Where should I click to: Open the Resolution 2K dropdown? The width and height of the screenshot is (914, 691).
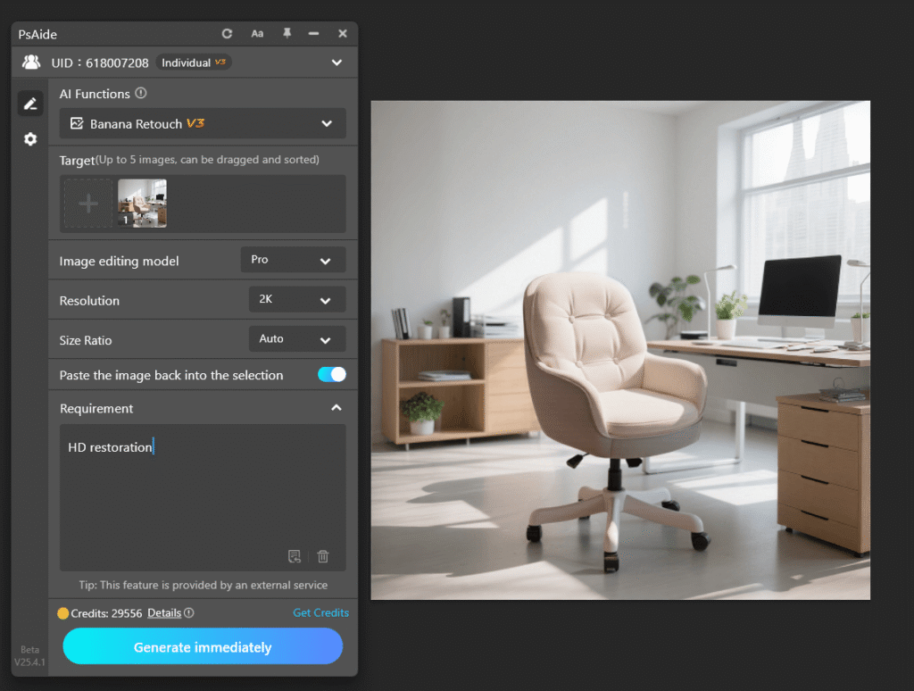(296, 299)
